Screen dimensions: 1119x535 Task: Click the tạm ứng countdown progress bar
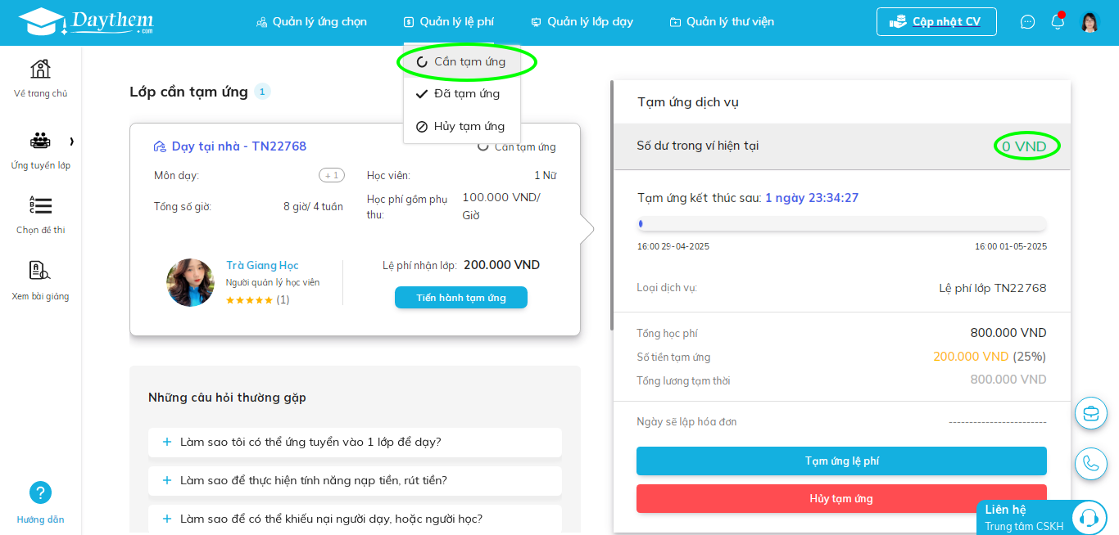pos(841,223)
